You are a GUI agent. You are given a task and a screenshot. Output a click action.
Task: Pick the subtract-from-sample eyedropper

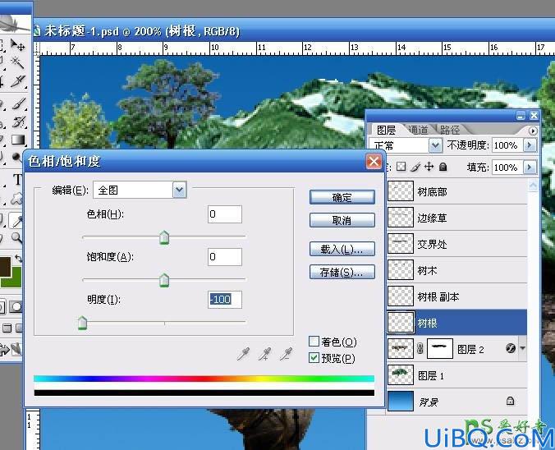[286, 353]
